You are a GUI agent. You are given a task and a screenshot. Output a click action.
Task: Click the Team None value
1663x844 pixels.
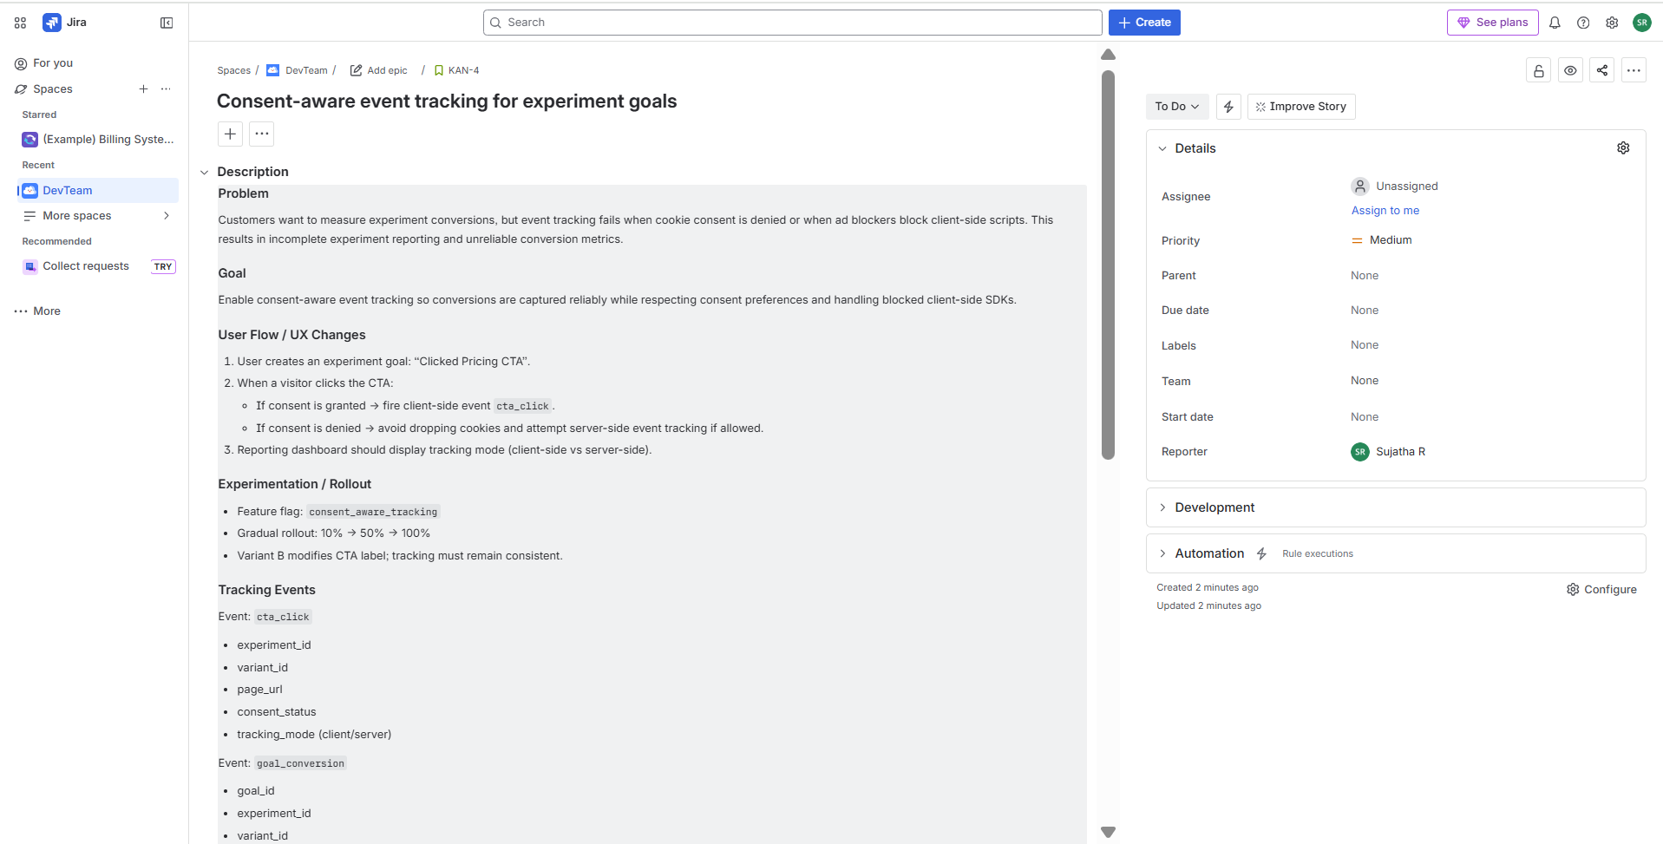1365,381
